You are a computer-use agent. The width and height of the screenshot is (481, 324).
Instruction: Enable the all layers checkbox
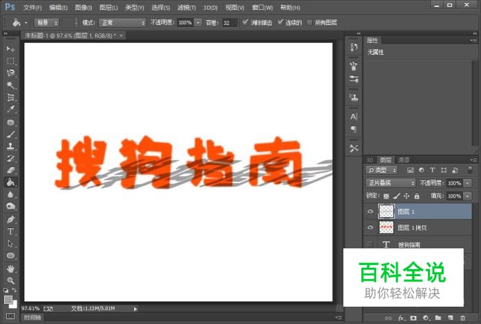(309, 22)
